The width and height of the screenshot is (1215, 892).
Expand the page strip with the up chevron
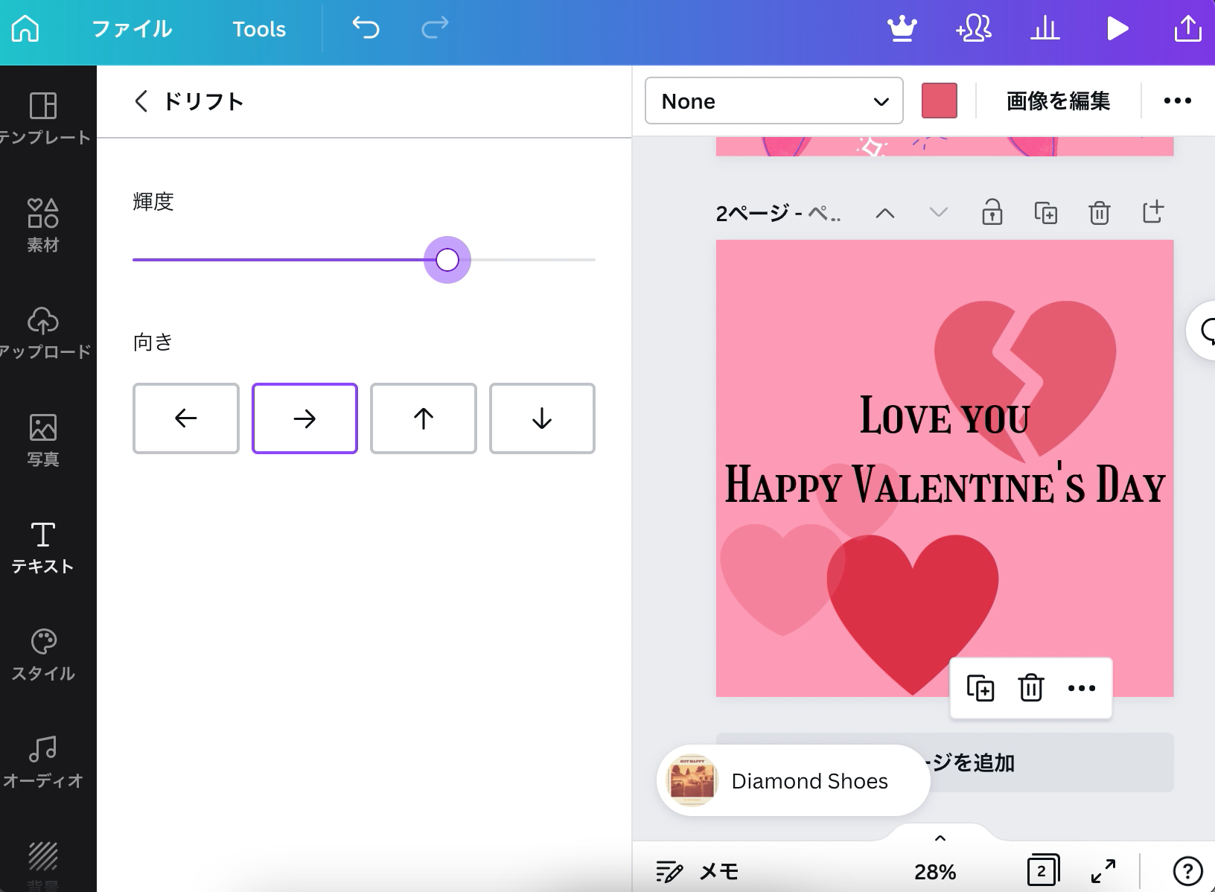(940, 838)
